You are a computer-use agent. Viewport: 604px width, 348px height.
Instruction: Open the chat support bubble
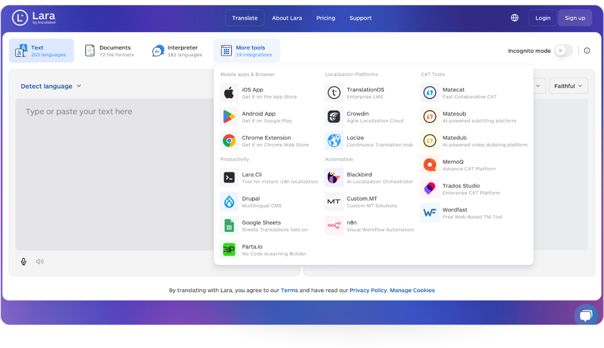point(586,315)
